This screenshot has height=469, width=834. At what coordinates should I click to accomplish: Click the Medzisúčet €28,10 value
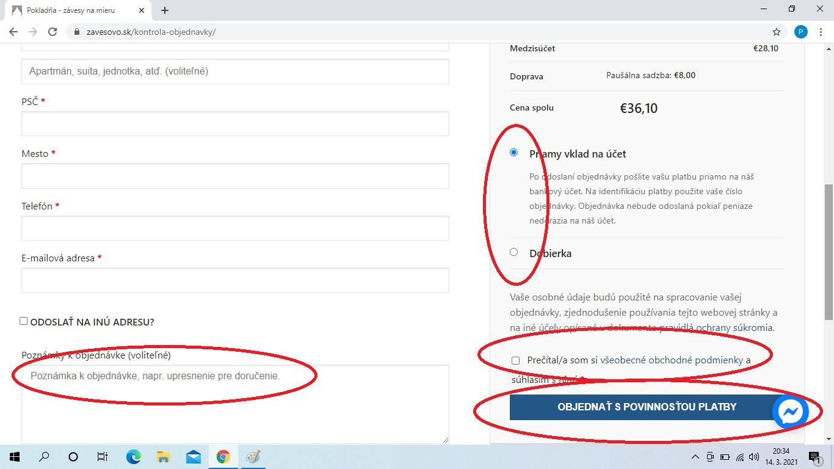click(x=766, y=48)
